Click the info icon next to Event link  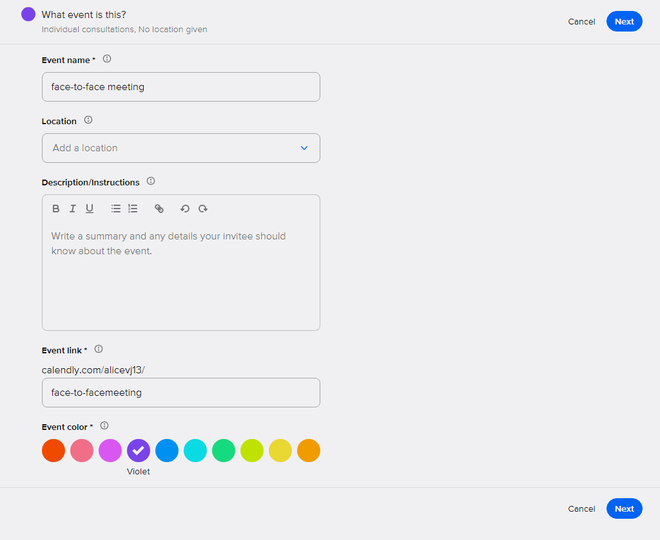99,349
